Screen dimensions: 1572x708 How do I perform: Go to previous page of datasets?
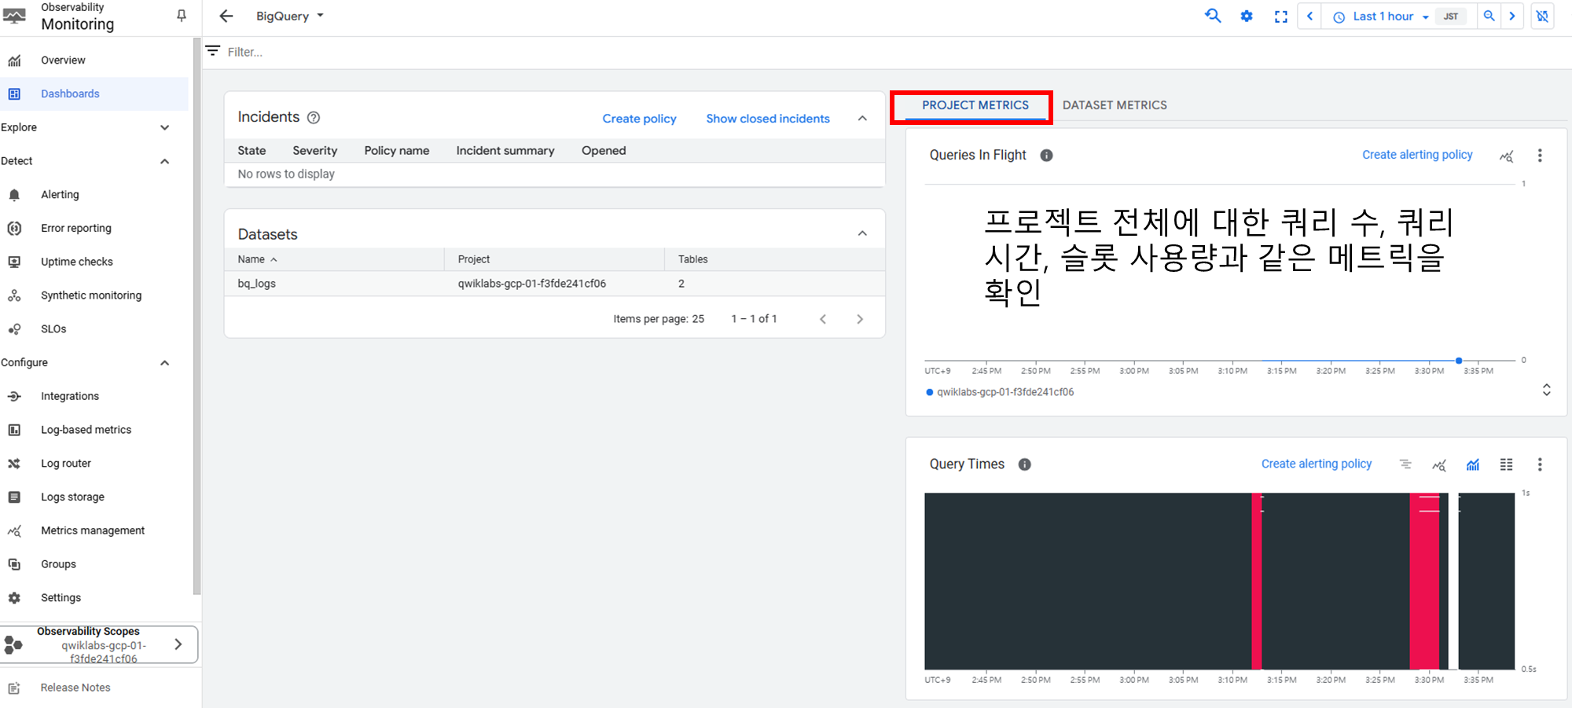(x=823, y=319)
